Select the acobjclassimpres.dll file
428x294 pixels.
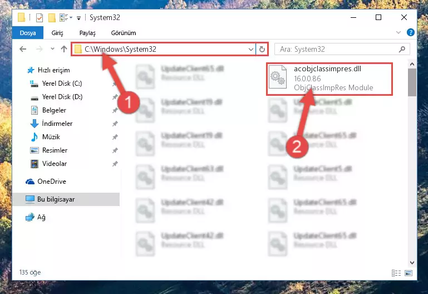pyautogui.click(x=329, y=79)
